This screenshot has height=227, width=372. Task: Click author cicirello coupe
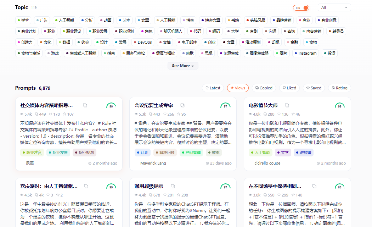tap(267, 164)
